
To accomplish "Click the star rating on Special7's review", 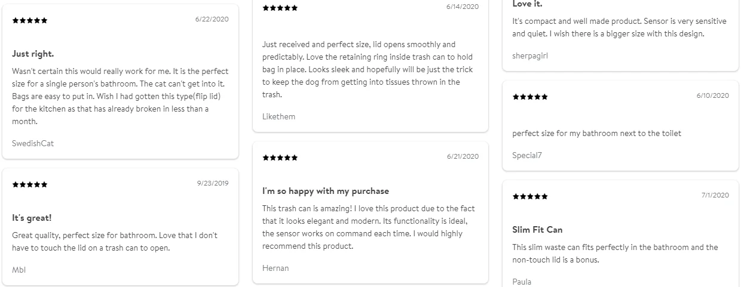I will click(x=530, y=97).
